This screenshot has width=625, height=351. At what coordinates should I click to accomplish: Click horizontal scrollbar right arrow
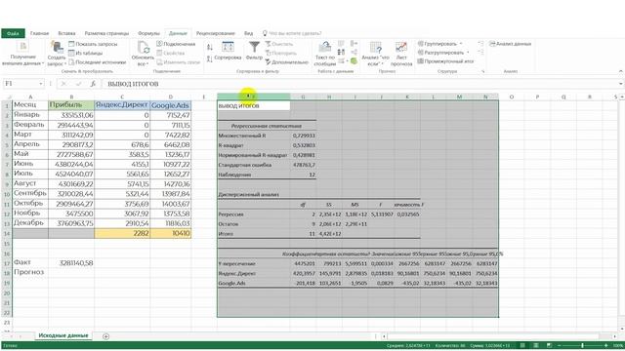pyautogui.click(x=614, y=336)
